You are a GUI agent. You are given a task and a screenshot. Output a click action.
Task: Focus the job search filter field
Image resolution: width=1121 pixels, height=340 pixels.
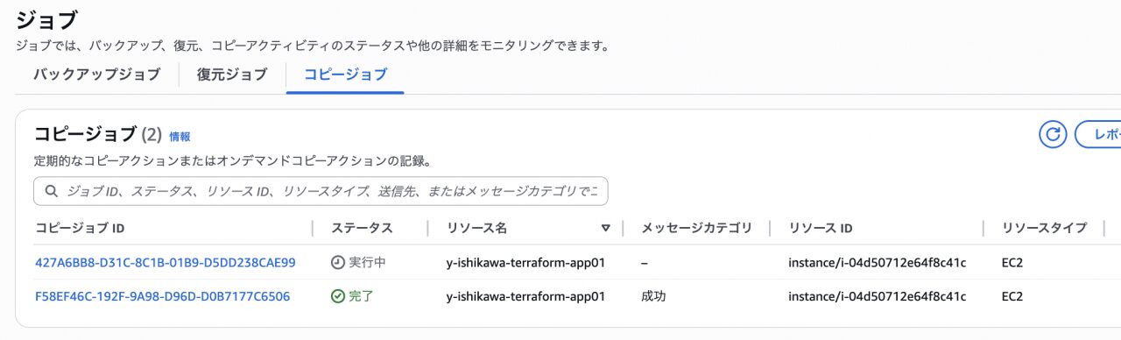pyautogui.click(x=321, y=191)
